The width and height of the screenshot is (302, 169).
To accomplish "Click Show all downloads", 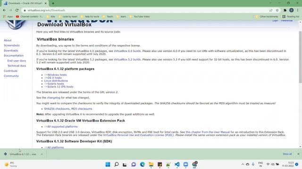I will coord(287,154).
